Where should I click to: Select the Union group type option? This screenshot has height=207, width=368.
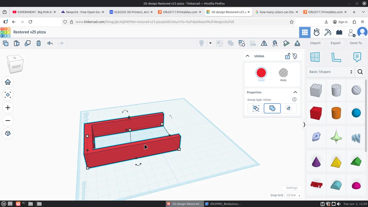(x=272, y=108)
